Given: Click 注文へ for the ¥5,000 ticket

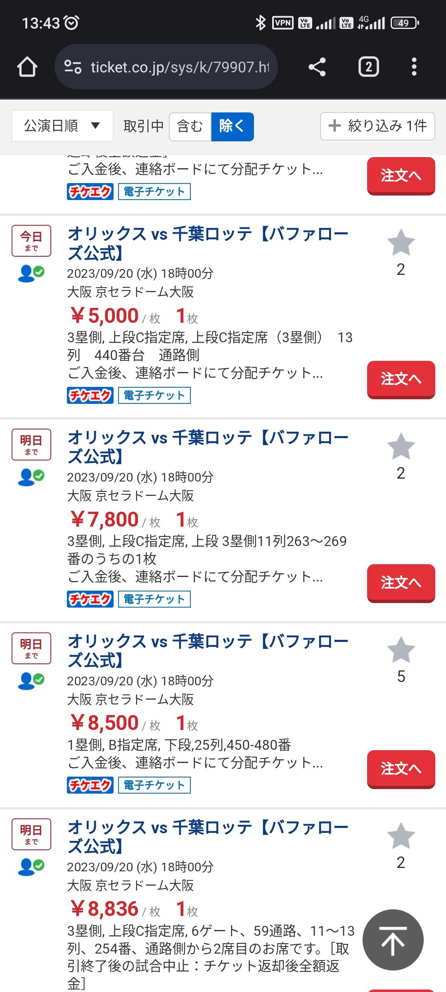Looking at the screenshot, I should pyautogui.click(x=401, y=379).
